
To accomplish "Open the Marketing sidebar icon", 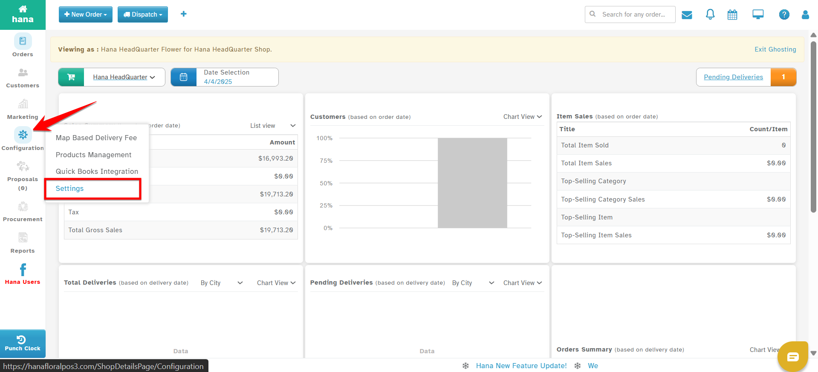I will tap(23, 104).
